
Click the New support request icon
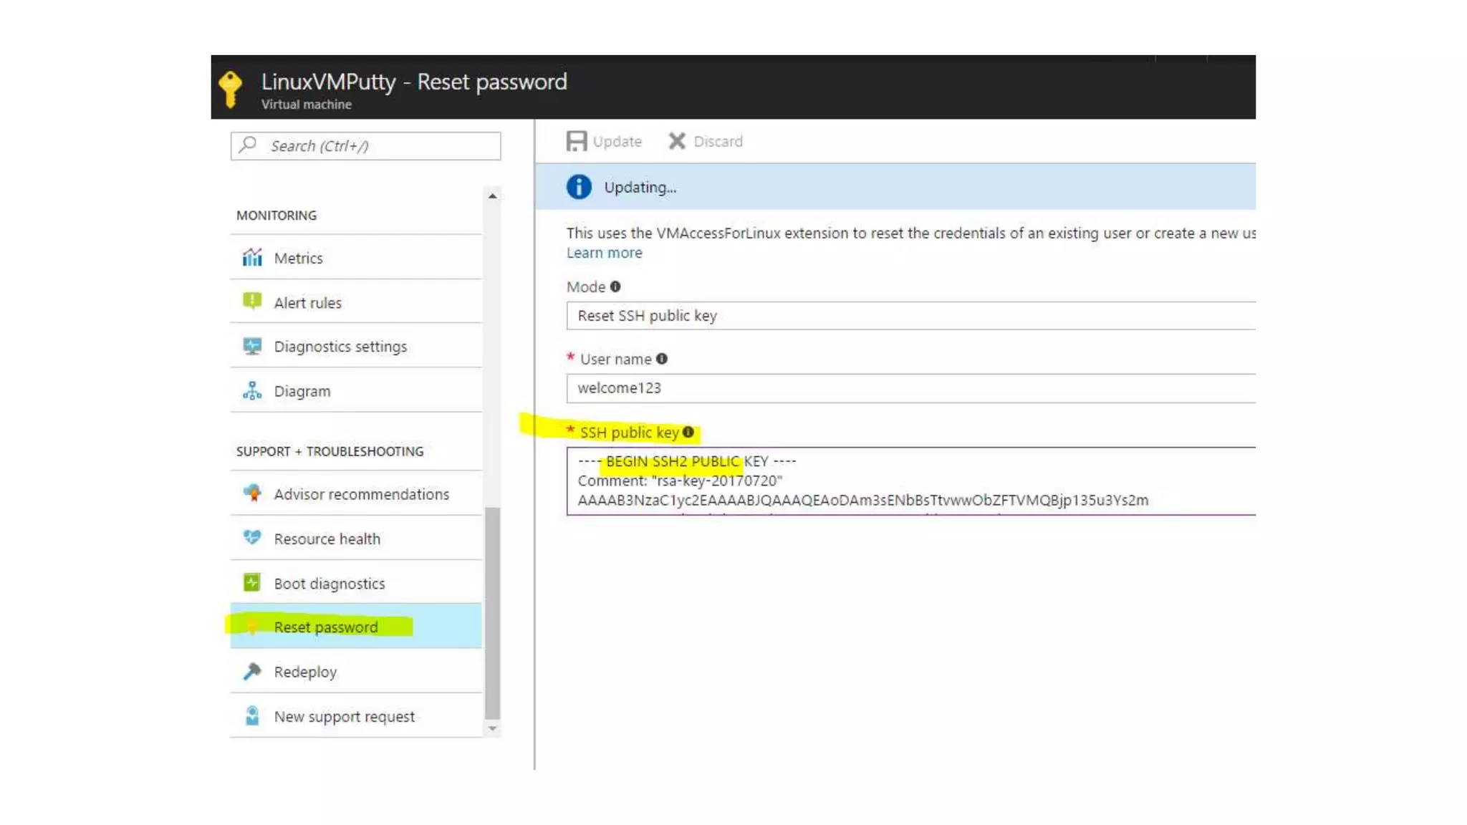point(252,716)
